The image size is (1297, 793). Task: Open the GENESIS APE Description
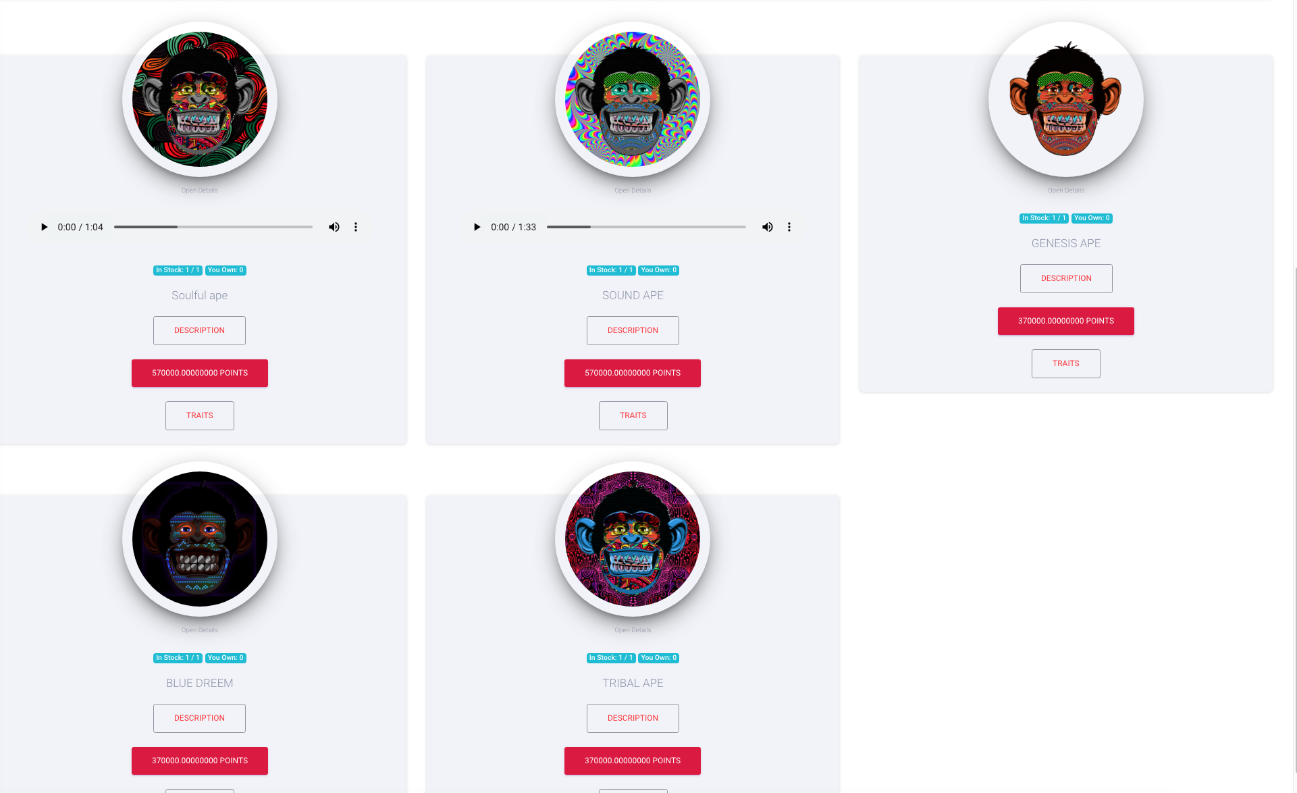(1066, 278)
